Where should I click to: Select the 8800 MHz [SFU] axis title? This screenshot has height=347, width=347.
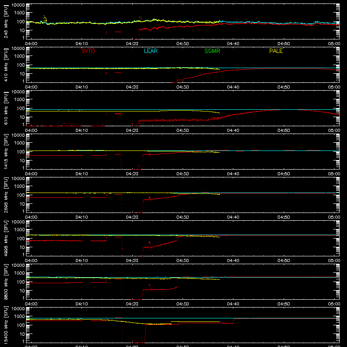(x=6, y=282)
